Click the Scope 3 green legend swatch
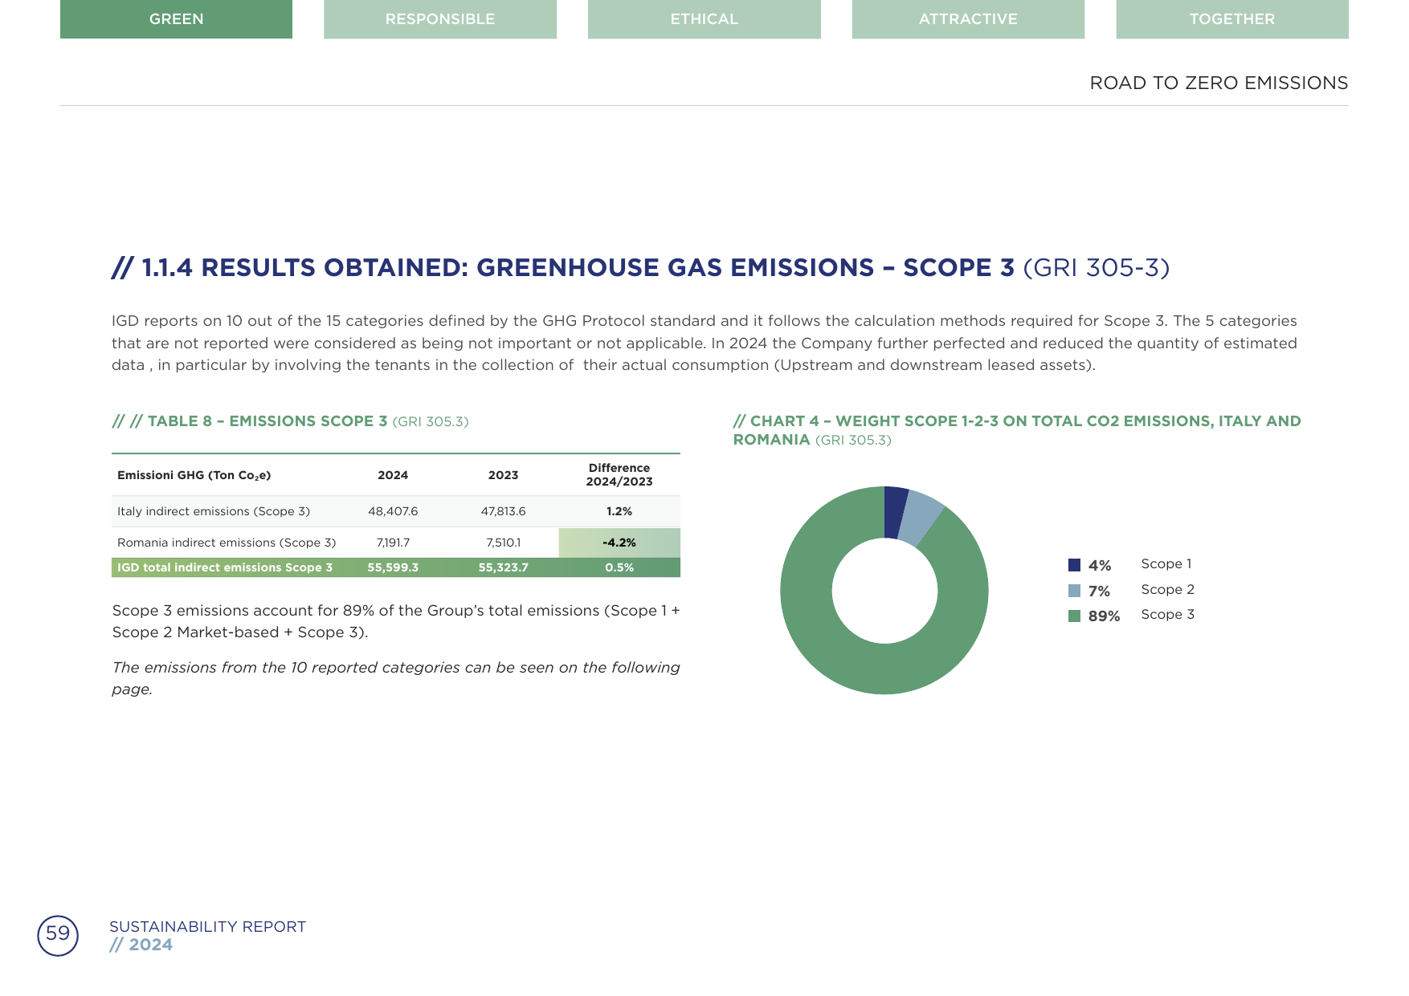The width and height of the screenshot is (1409, 996). coord(1074,616)
